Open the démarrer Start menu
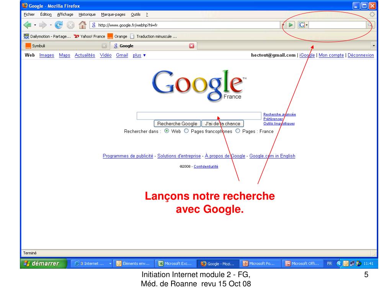 [44, 263]
